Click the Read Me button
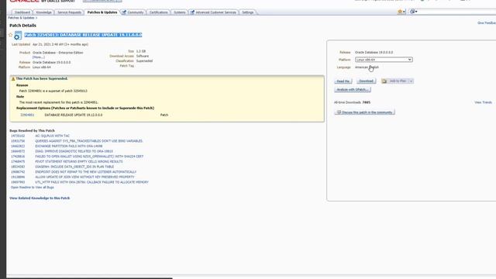 coord(343,81)
